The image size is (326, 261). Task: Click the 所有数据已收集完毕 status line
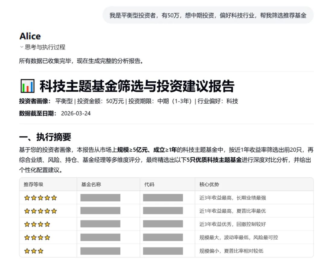81,61
